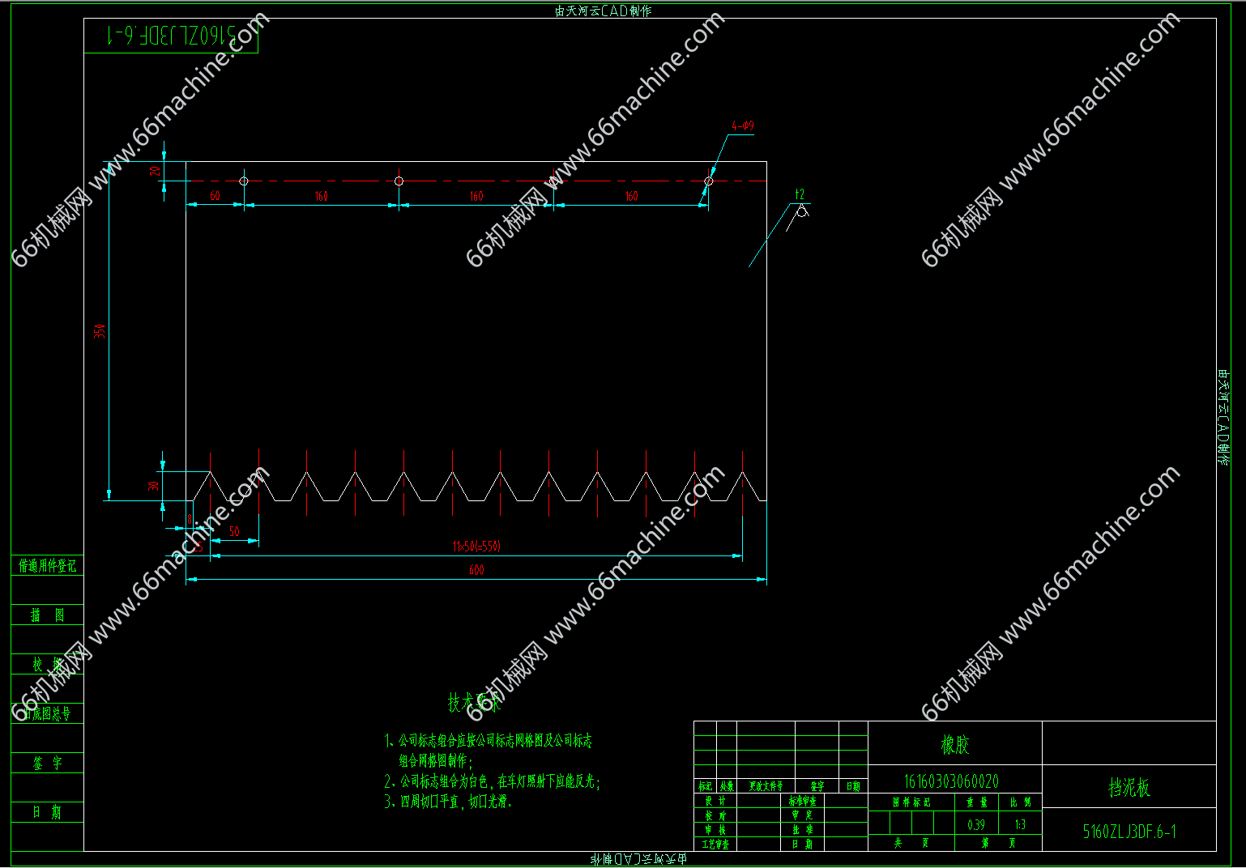Click the 30 tooth height dimension
The height and width of the screenshot is (868, 1246).
click(153, 486)
